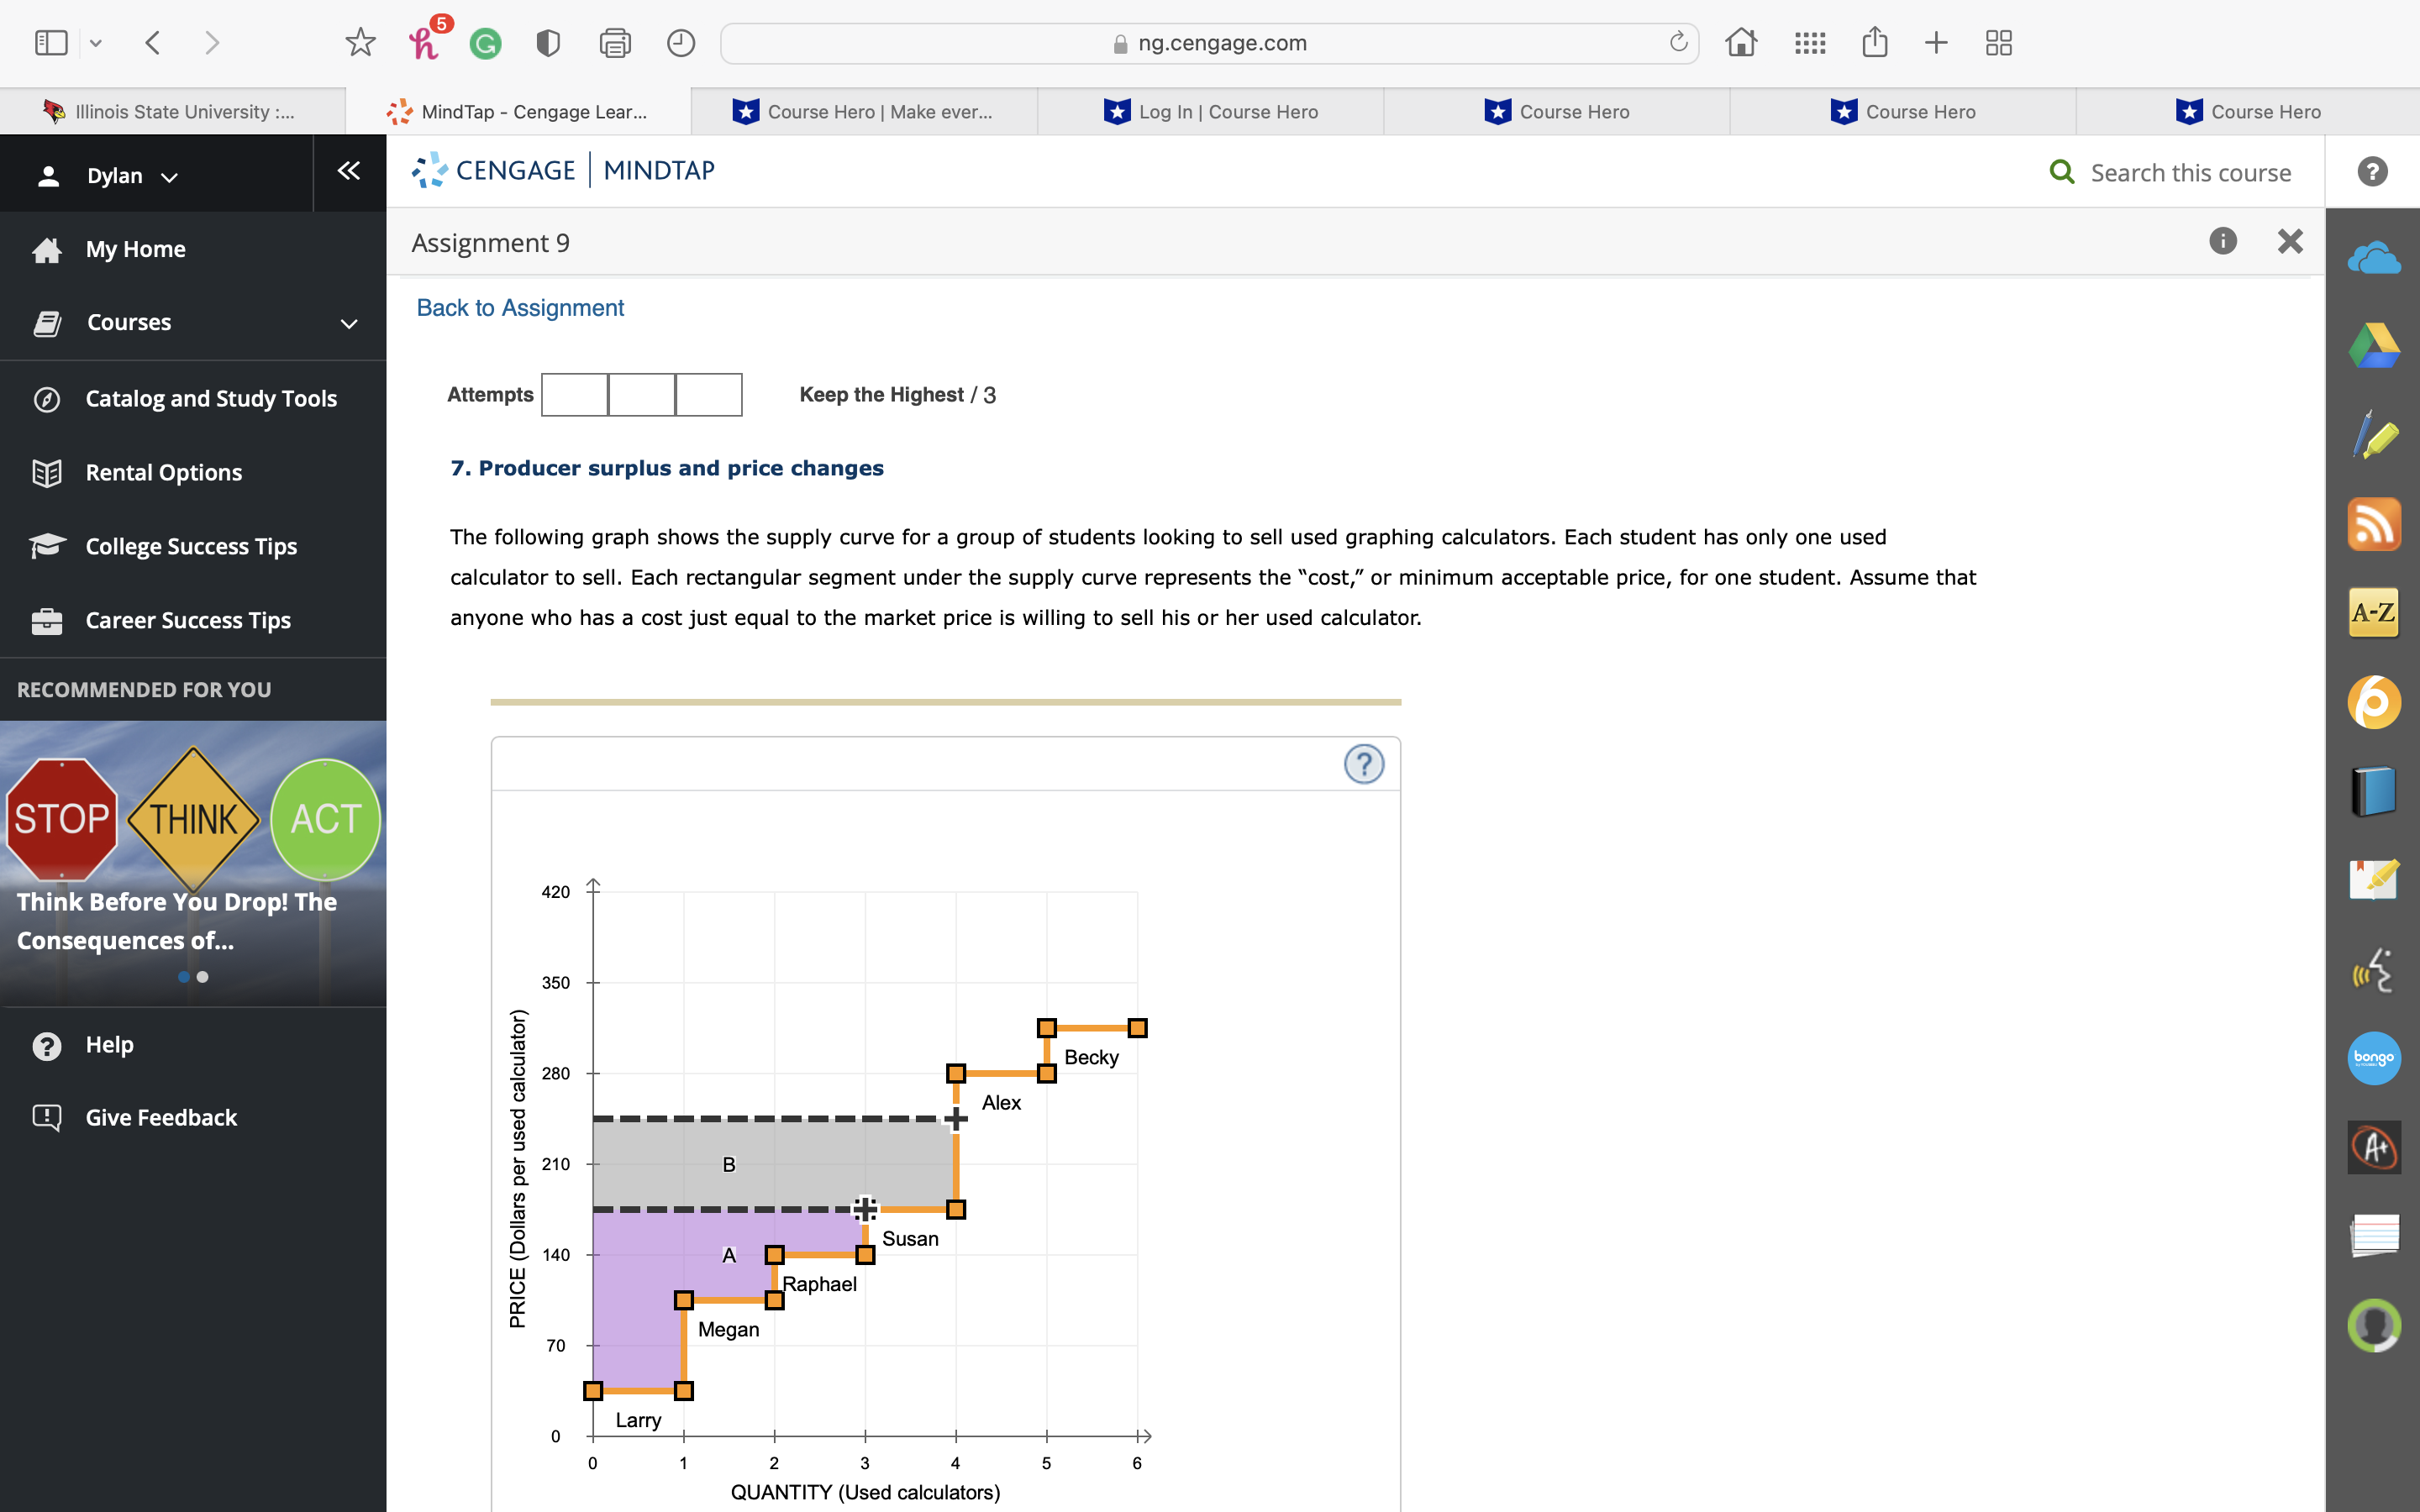
Task: Open the highlighter notes tool icon
Action: (2373, 436)
